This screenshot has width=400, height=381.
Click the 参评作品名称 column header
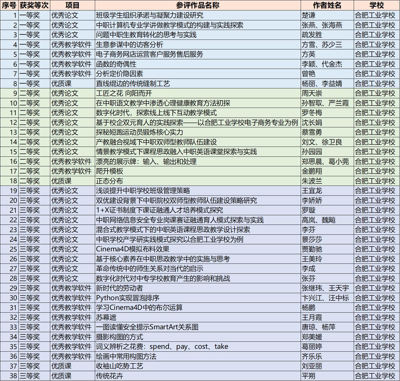pyautogui.click(x=198, y=5)
